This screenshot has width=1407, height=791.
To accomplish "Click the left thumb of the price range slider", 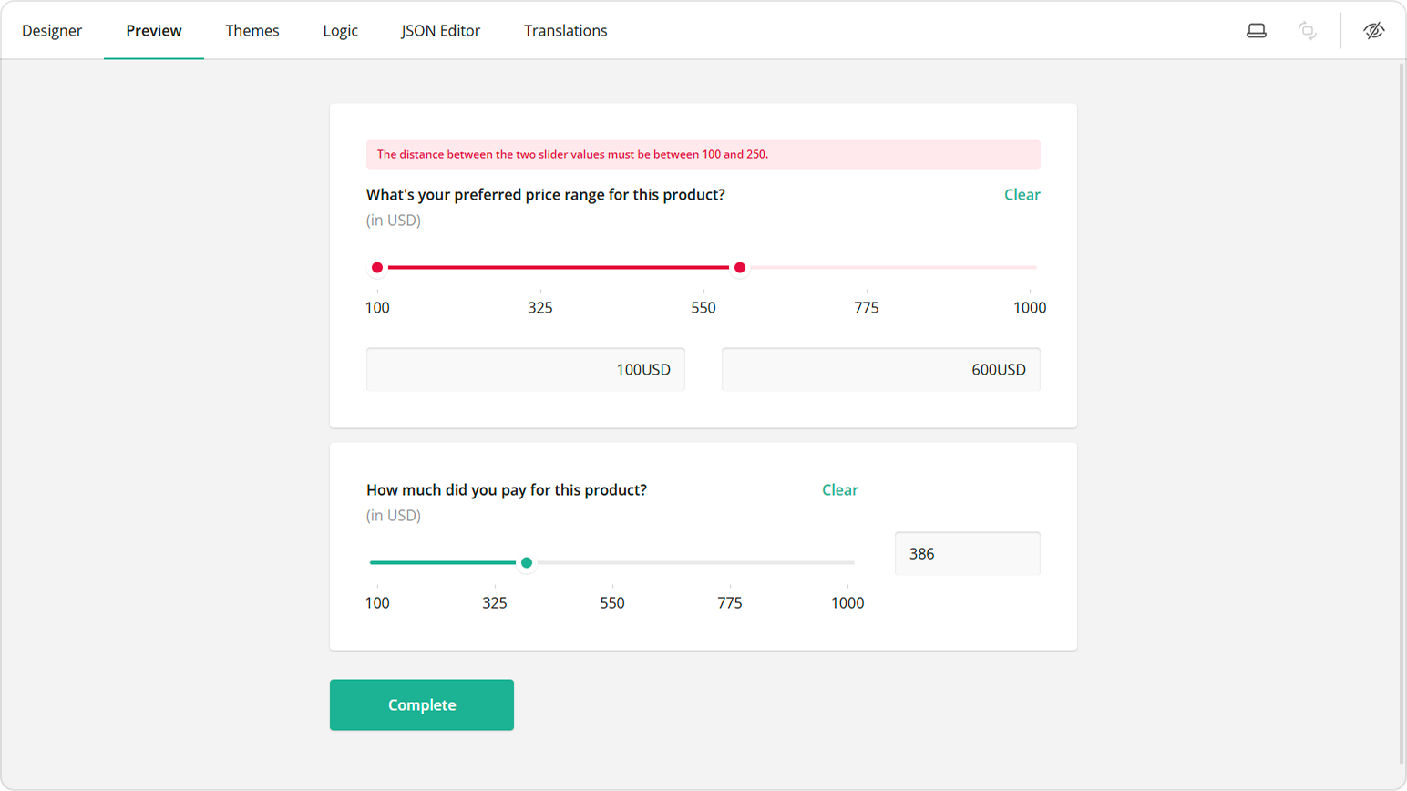I will pyautogui.click(x=377, y=267).
